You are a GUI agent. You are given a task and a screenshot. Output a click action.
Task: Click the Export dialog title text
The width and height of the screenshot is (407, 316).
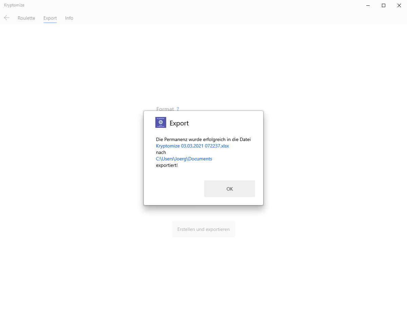179,123
